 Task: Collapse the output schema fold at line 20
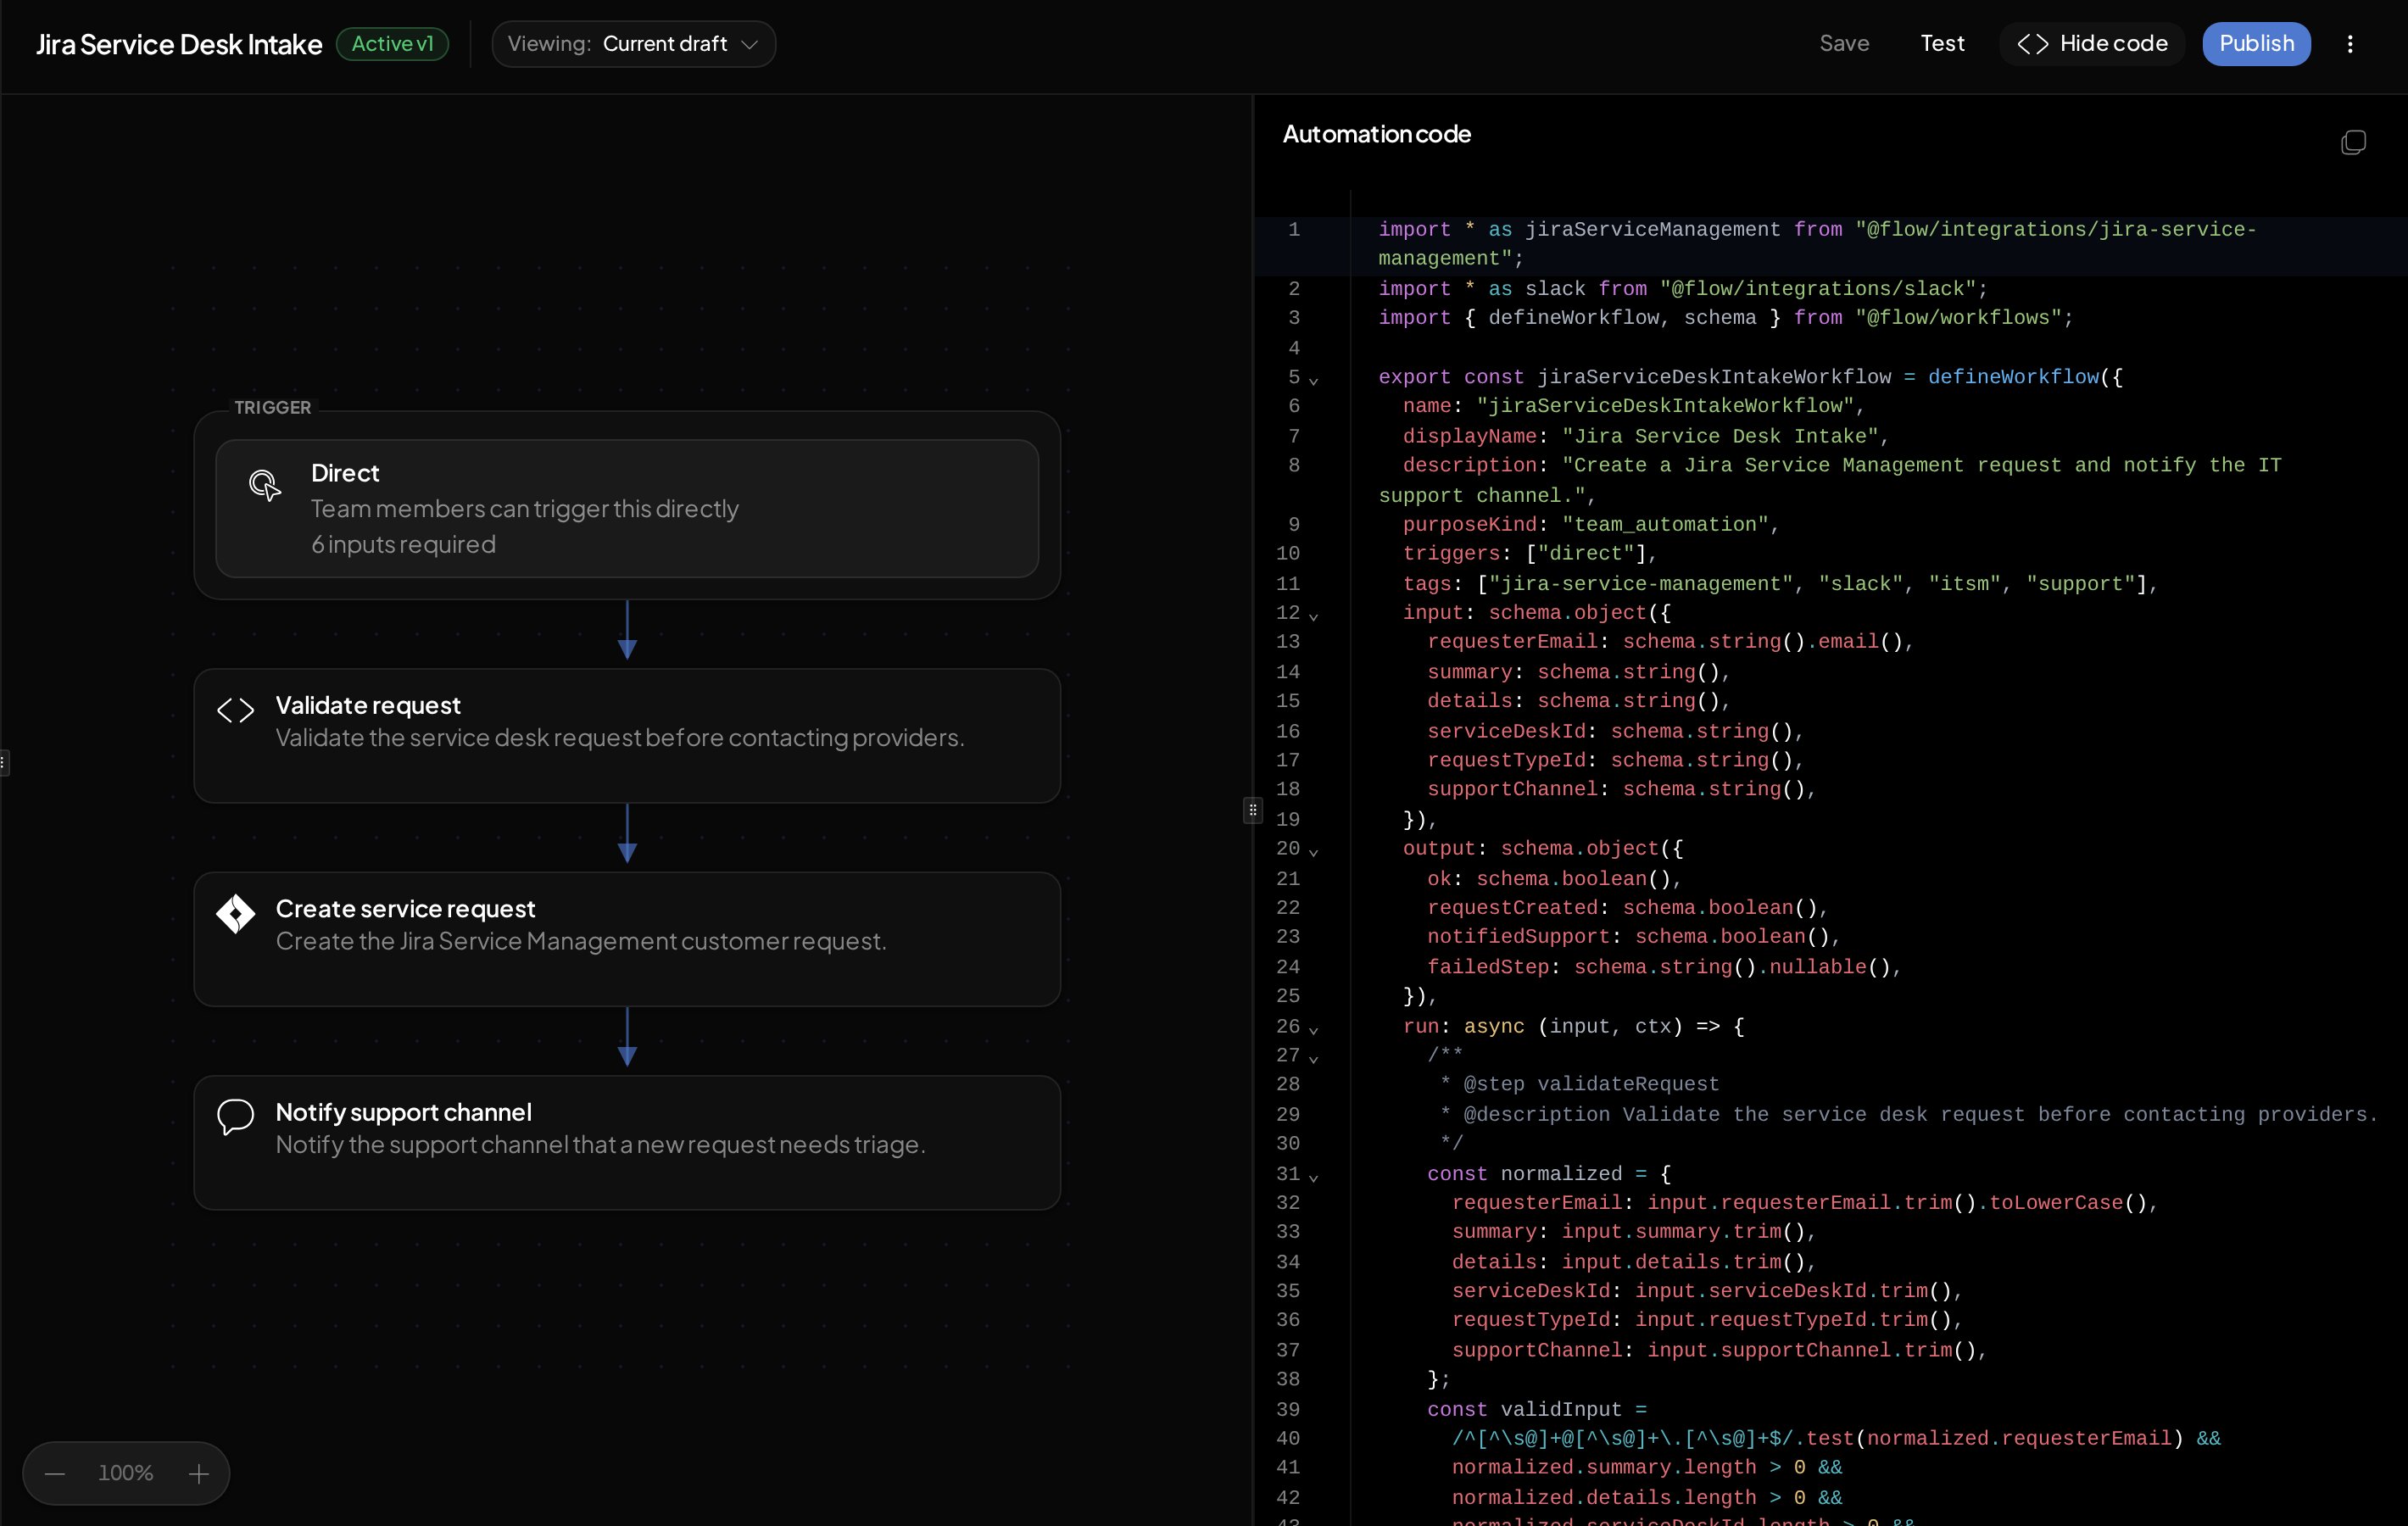[1313, 851]
